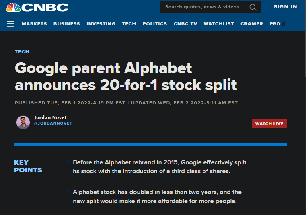Open the Business menu item
Viewport: 306px width, 215px height.
[x=67, y=24]
